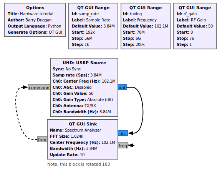Click the command input port
This screenshot has height=171, width=222.
[x=39, y=88]
